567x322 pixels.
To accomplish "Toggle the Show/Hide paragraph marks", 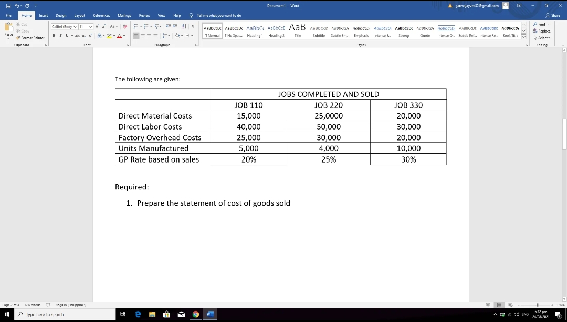I will pos(193,25).
